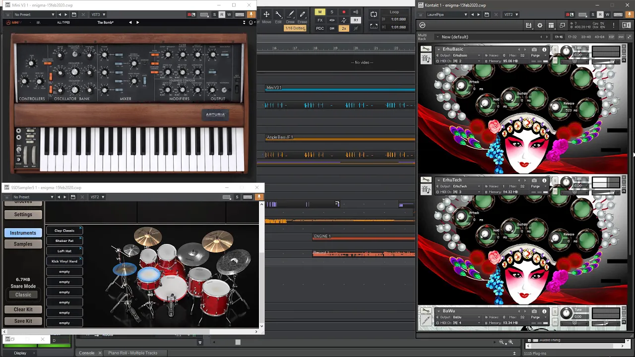Pin the Kontakt plugin window
Screen dimensions: 635x357
click(629, 14)
